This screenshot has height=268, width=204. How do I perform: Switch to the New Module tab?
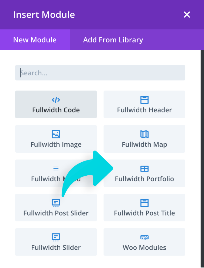pos(34,40)
